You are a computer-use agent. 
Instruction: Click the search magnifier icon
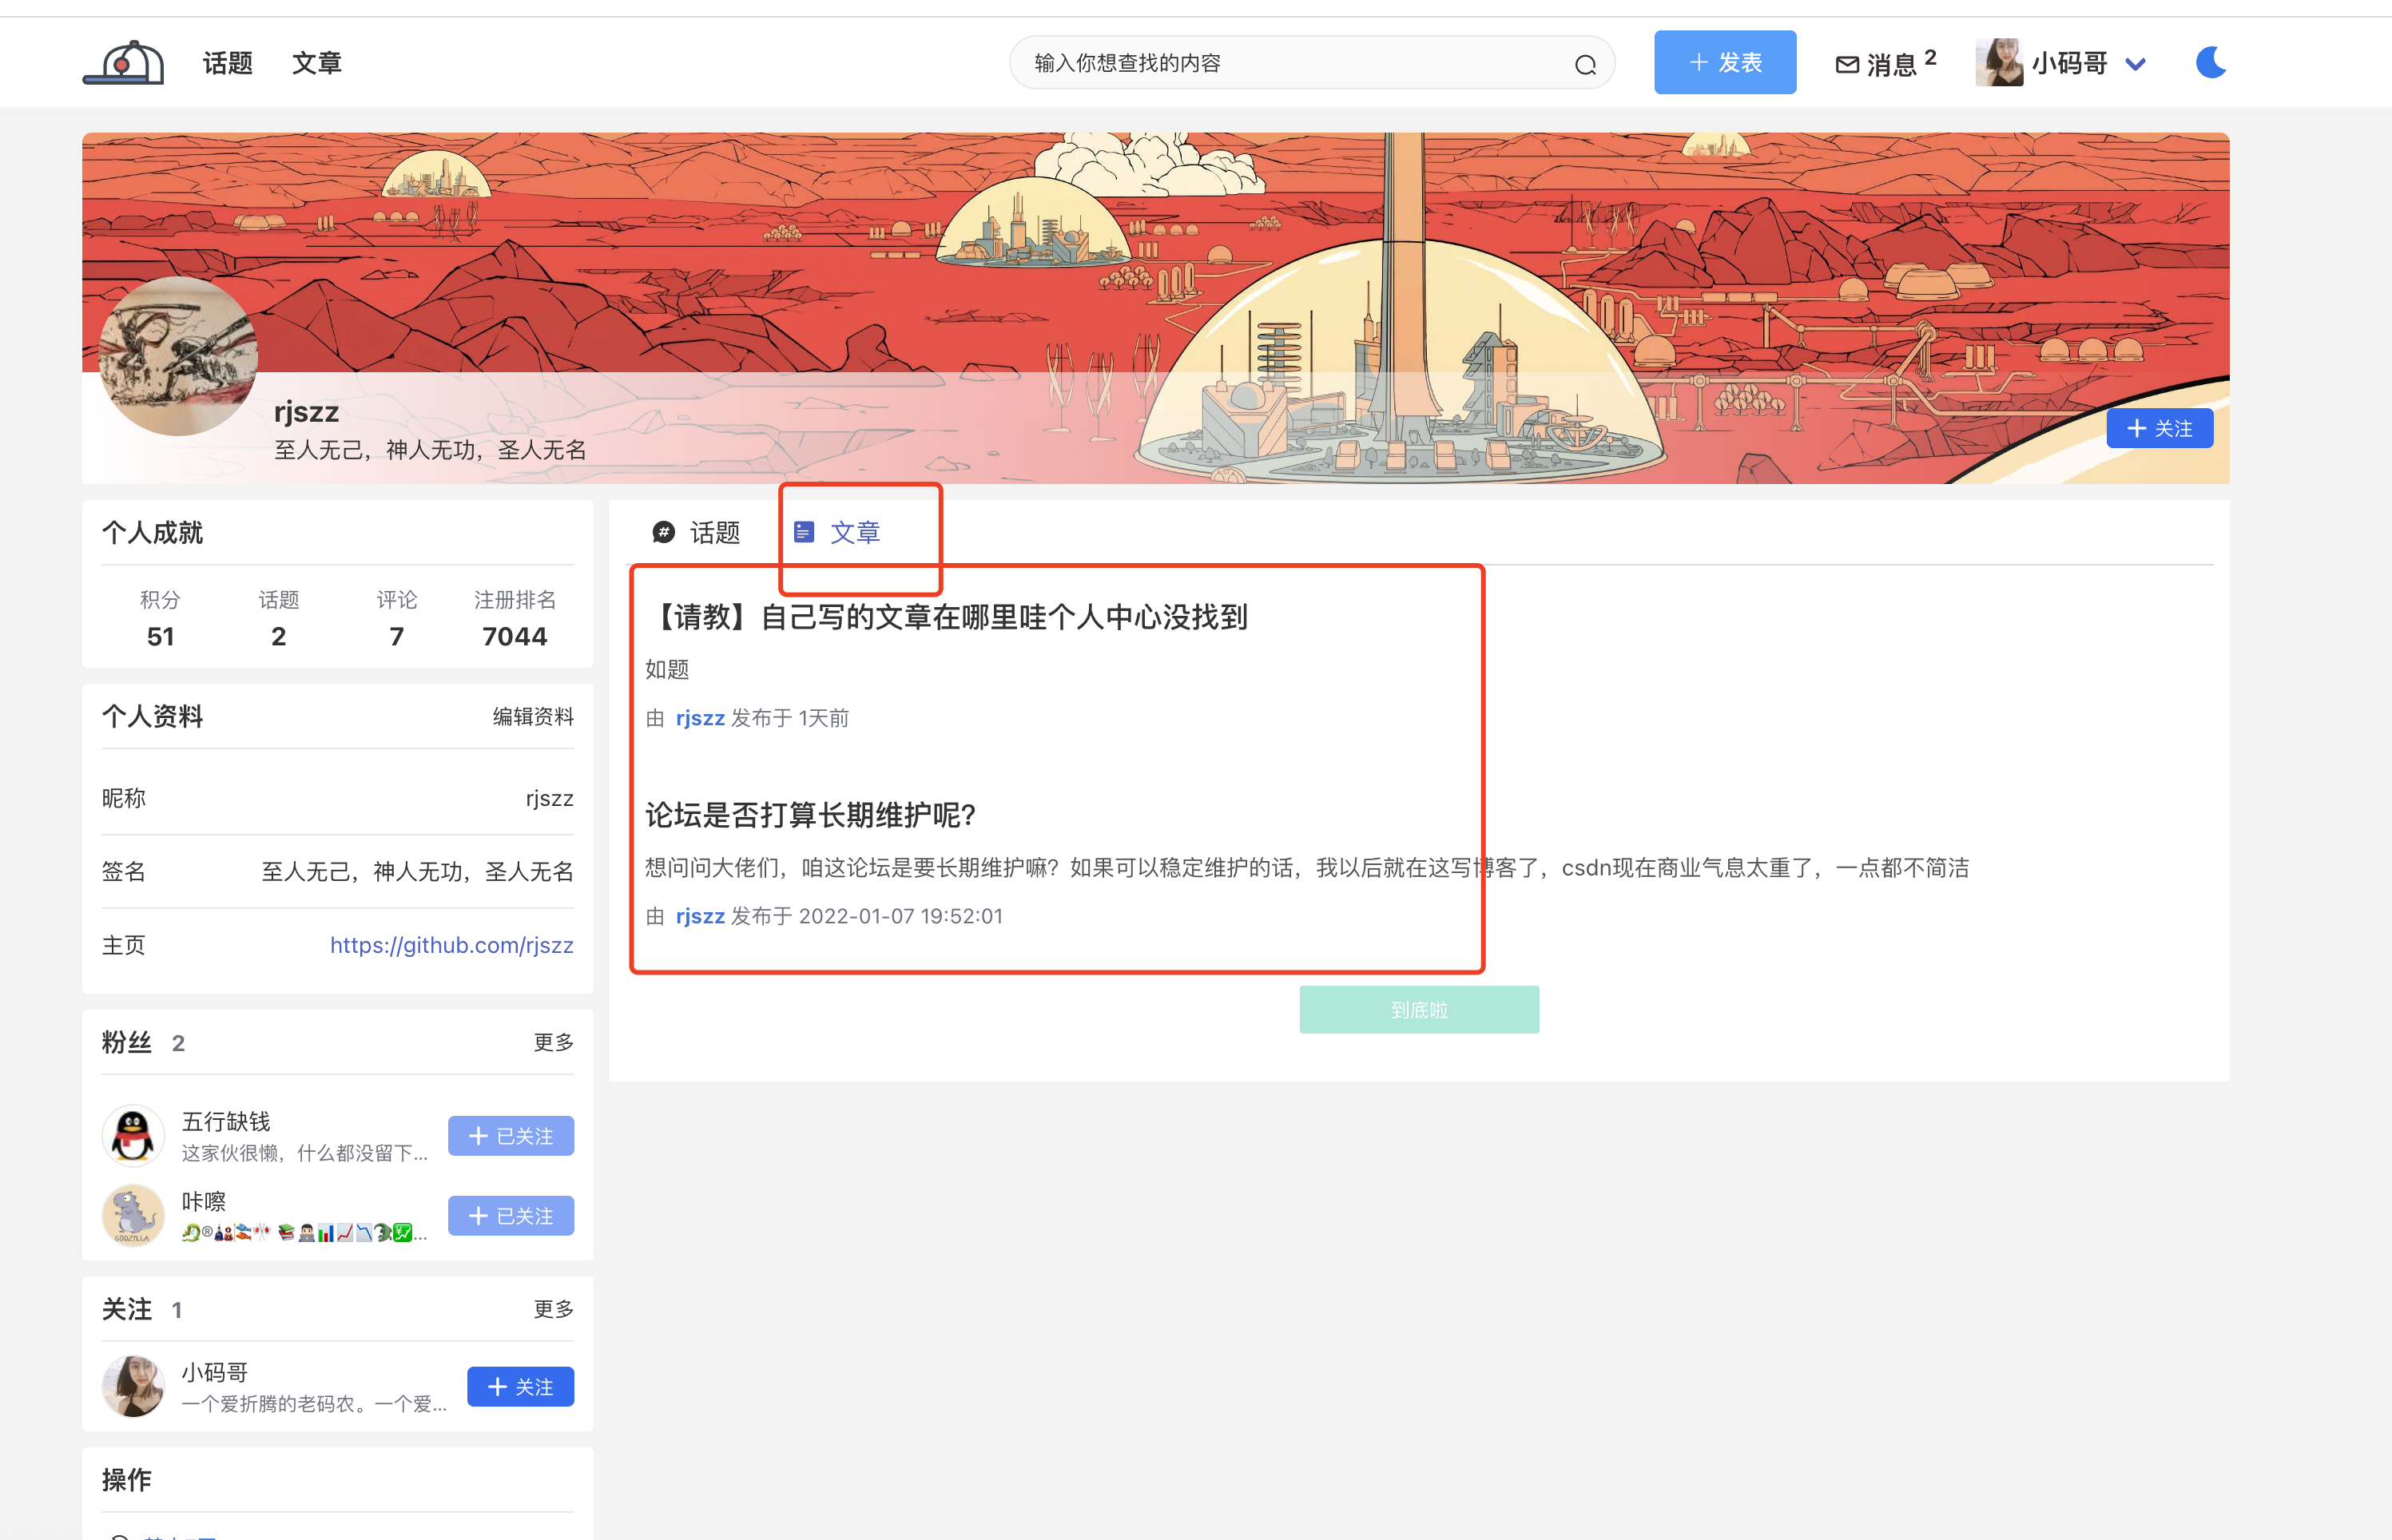tap(1585, 65)
